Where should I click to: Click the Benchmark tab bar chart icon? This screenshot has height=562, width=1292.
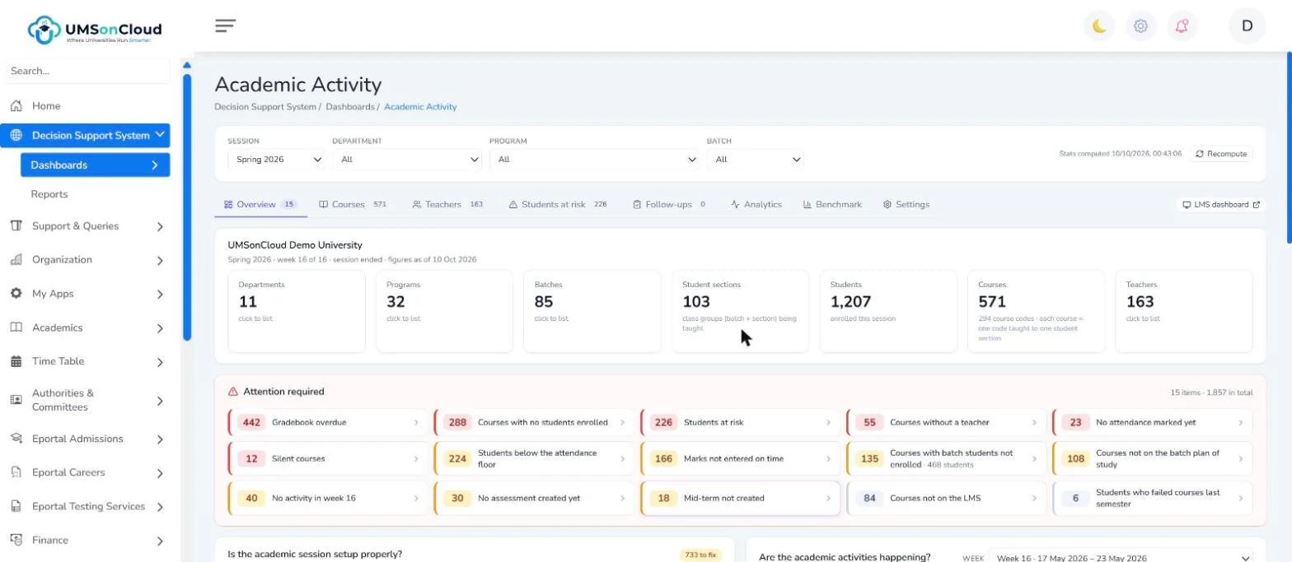[807, 205]
